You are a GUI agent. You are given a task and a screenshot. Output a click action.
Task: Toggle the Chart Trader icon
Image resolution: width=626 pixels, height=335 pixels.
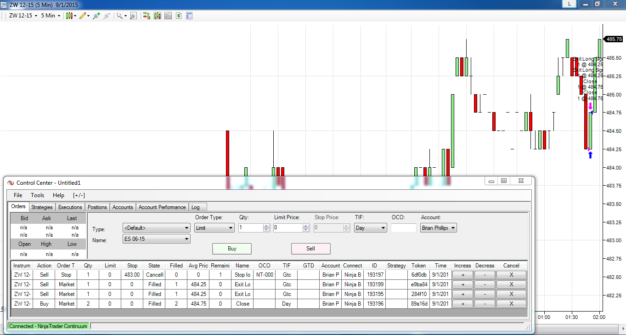pos(147,16)
